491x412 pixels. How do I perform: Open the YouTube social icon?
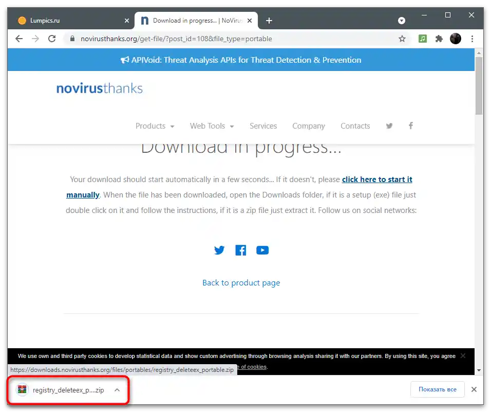[262, 250]
